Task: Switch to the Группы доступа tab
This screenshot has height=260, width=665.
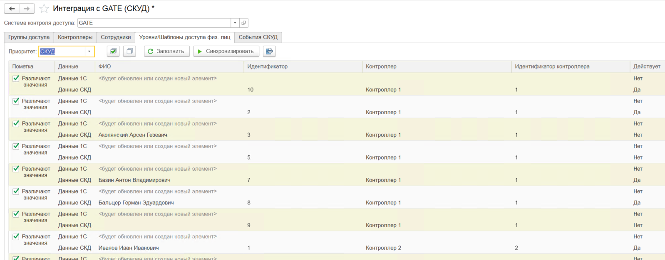Action: 29,37
